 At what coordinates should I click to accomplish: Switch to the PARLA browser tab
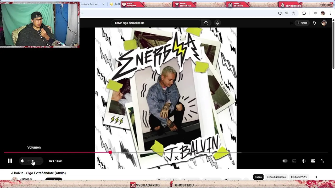pyautogui.click(x=115, y=4)
